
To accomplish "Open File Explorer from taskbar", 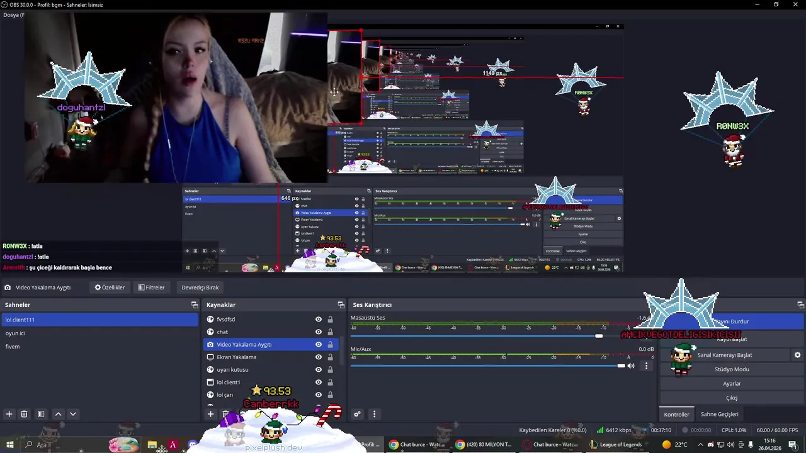I will coord(152,444).
